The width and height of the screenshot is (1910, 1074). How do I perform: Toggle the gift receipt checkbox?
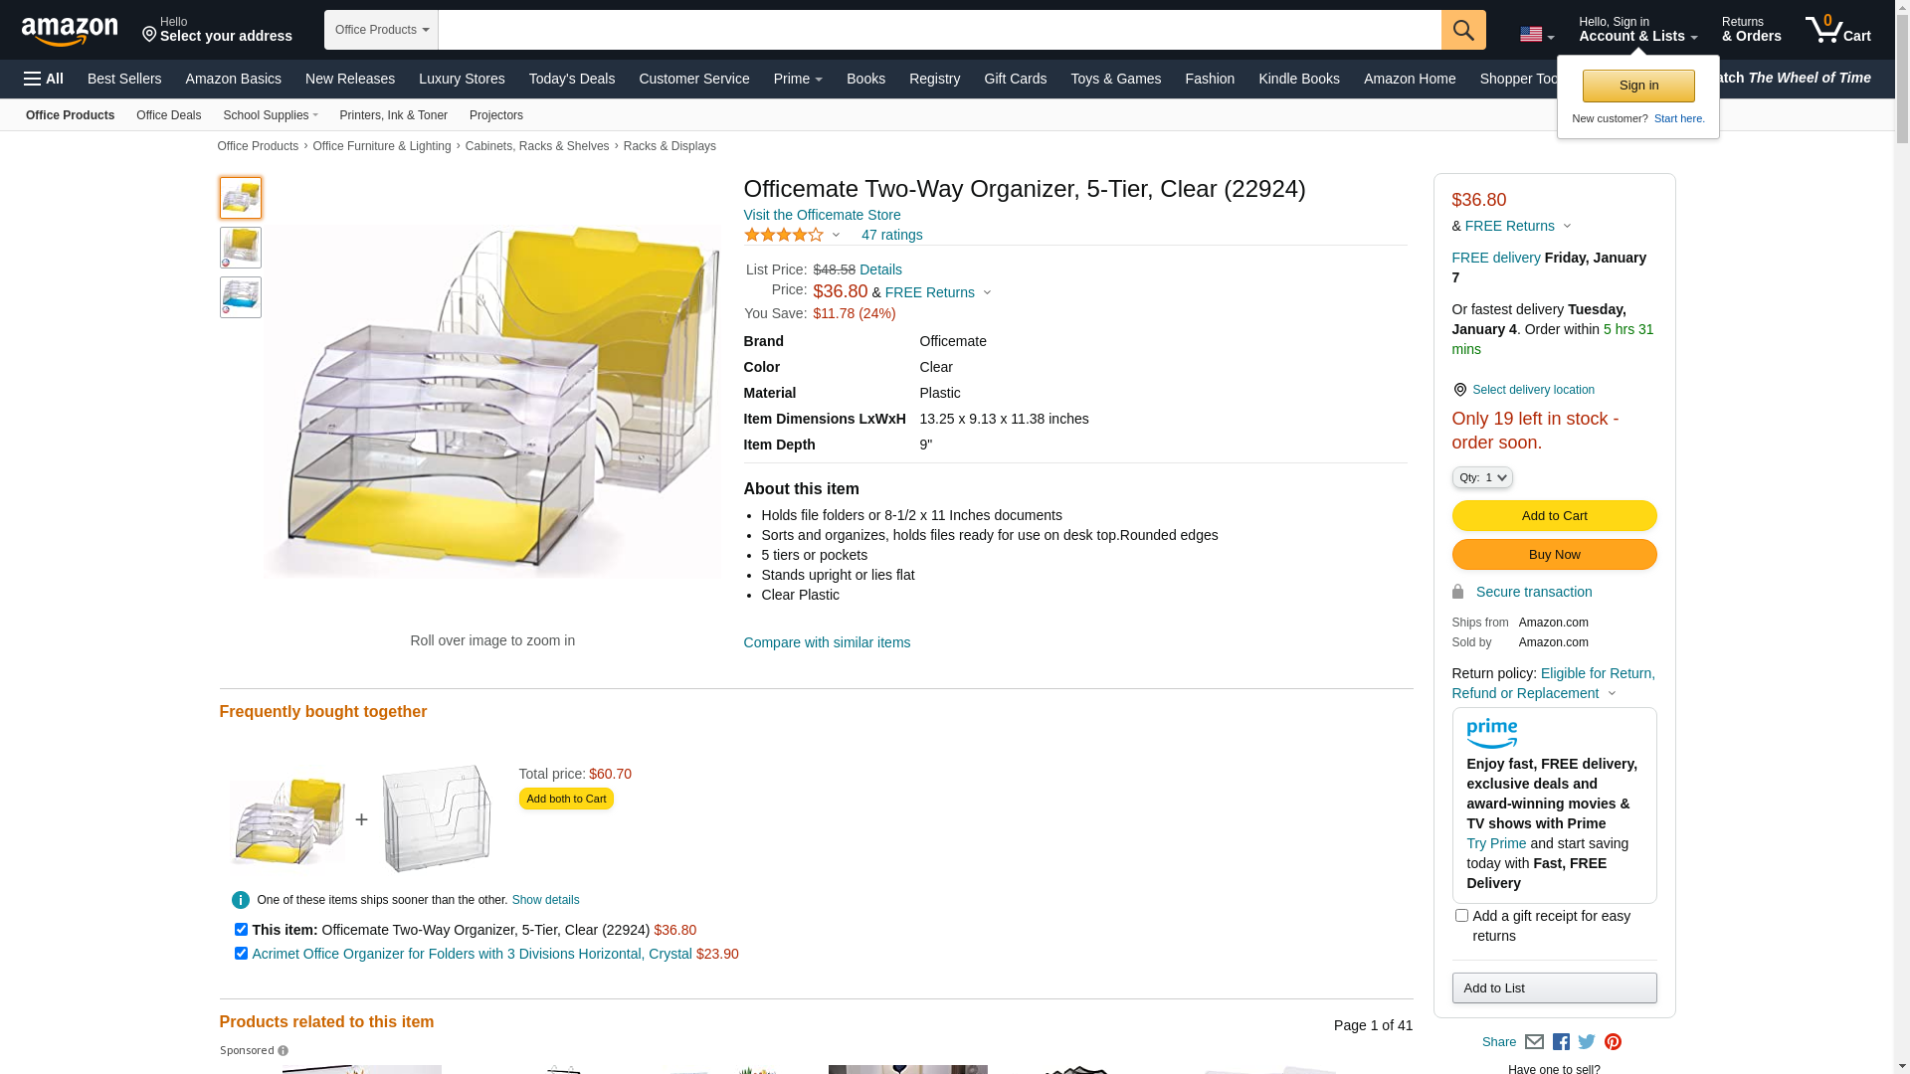pyautogui.click(x=1461, y=916)
